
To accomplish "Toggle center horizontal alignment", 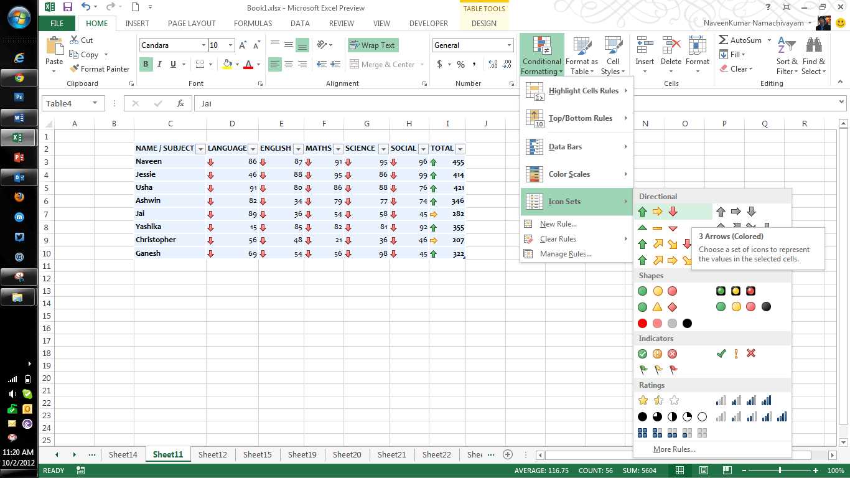I will coord(289,64).
